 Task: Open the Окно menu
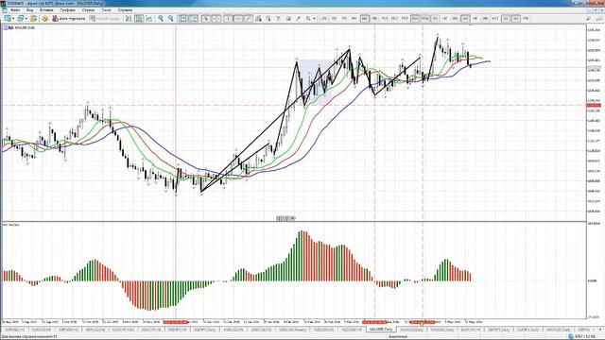click(106, 10)
